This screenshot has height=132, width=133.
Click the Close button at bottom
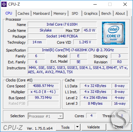point(119,127)
